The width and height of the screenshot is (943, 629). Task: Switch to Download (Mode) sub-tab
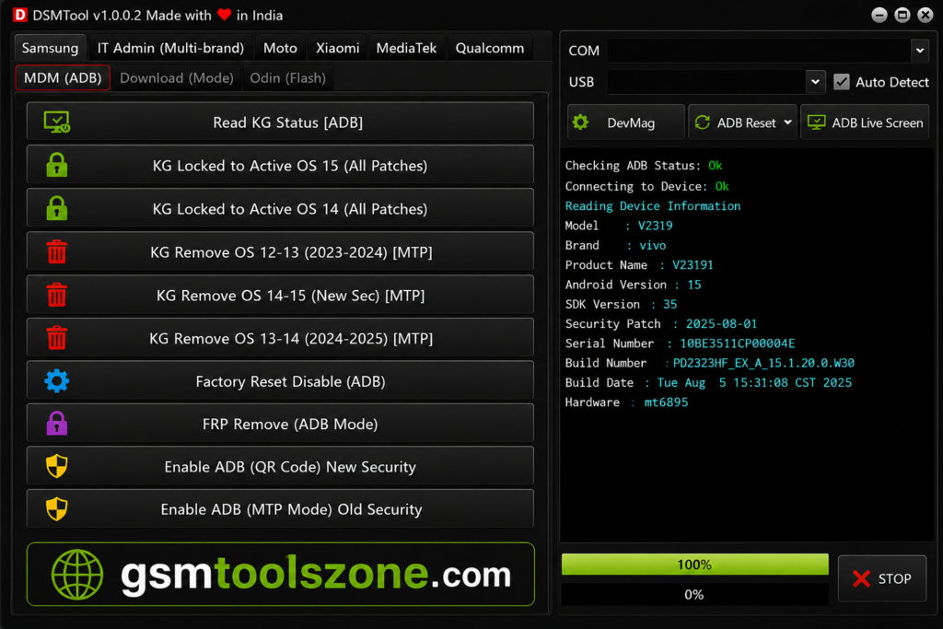177,78
